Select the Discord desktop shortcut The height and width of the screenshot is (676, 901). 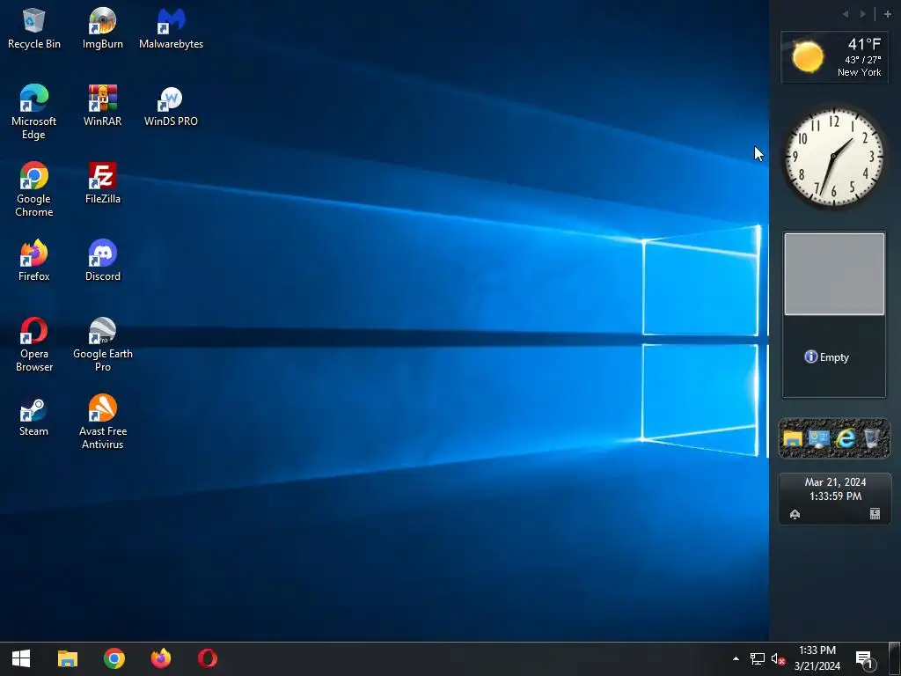point(102,261)
